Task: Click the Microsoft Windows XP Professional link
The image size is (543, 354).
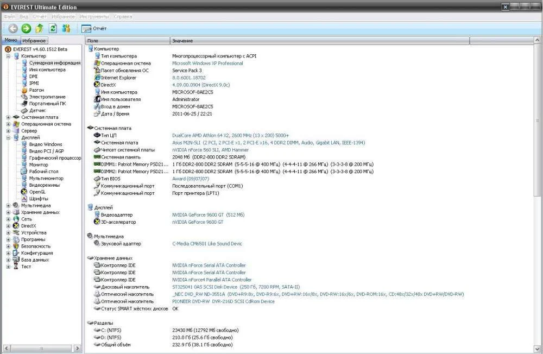Action: click(x=207, y=63)
